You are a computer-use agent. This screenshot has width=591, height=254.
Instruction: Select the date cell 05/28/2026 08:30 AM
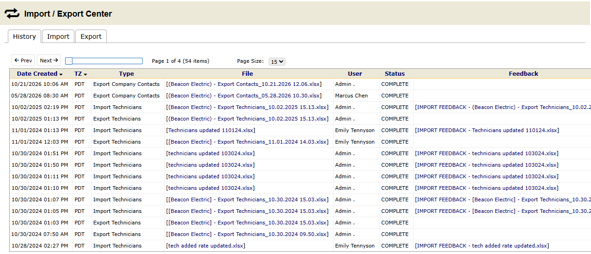coord(40,96)
